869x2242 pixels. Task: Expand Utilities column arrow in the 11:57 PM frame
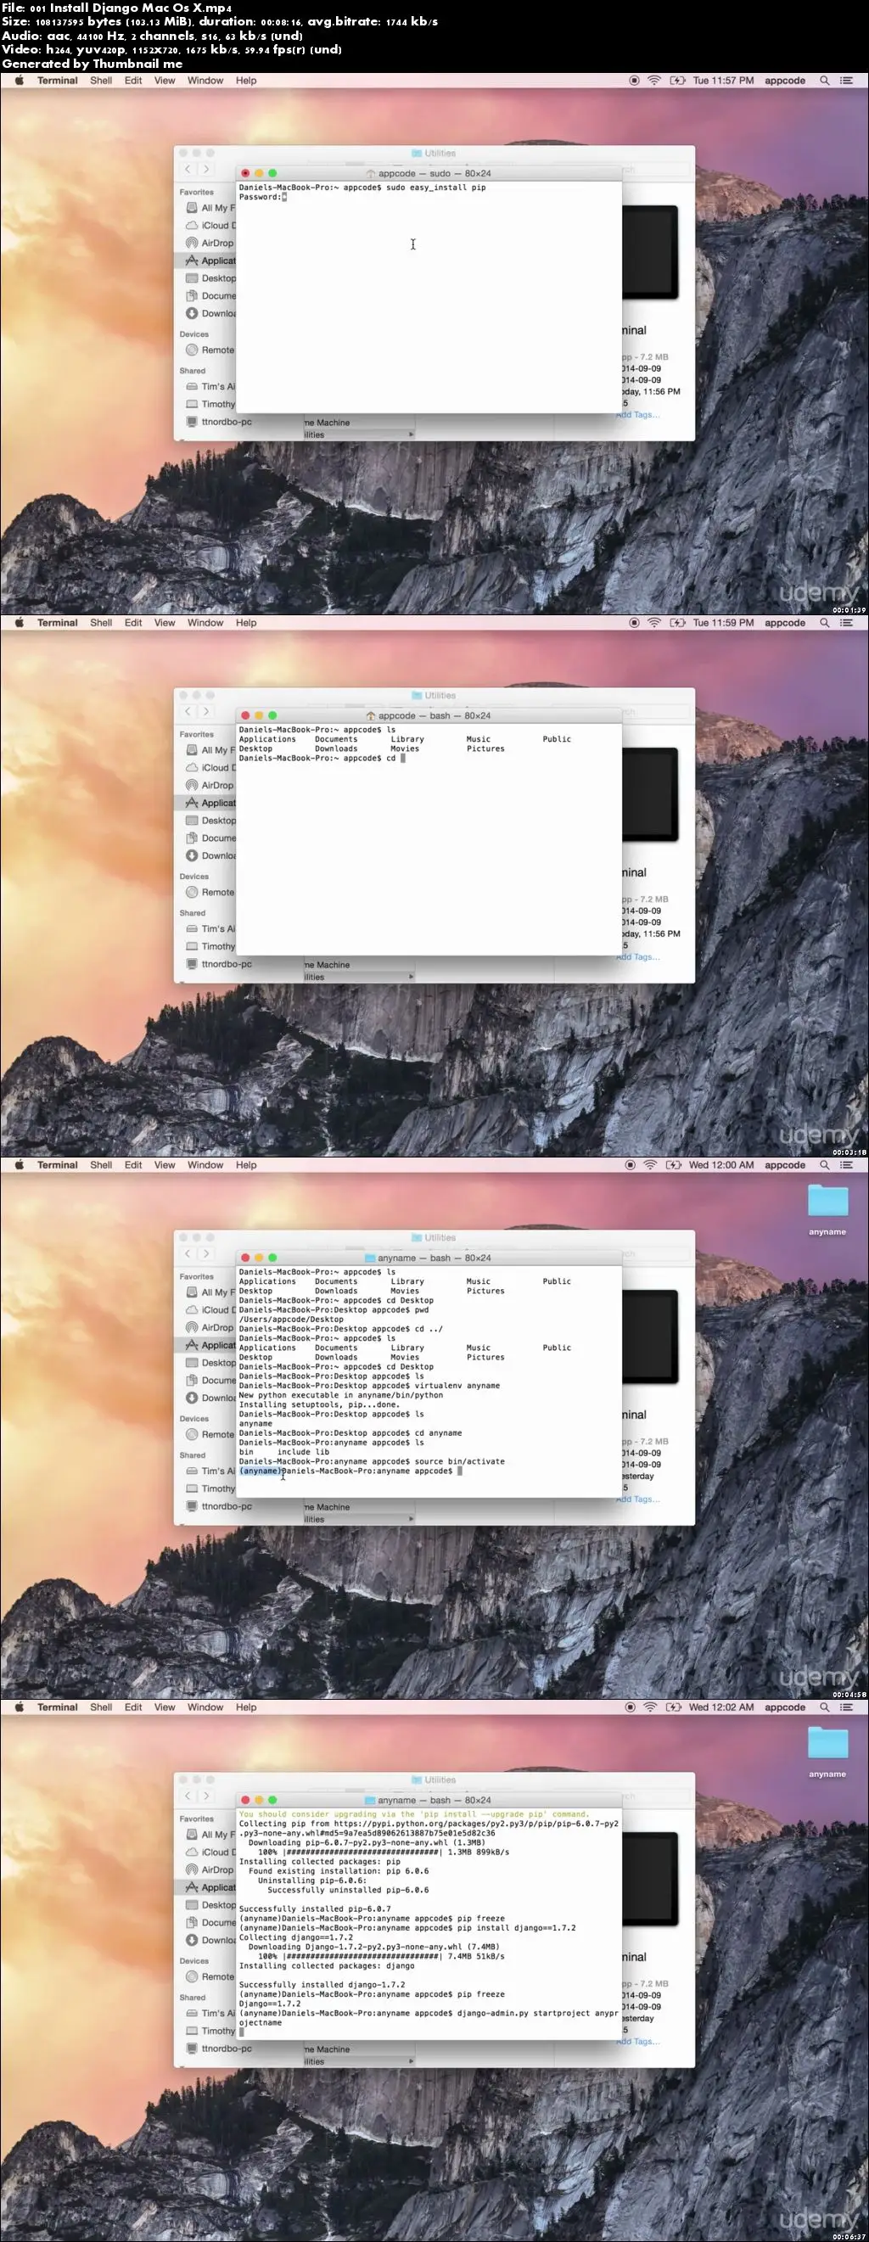click(411, 434)
